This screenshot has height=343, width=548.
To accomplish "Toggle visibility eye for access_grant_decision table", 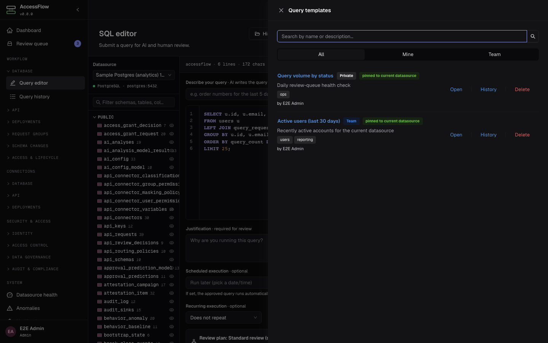I will click(x=172, y=125).
